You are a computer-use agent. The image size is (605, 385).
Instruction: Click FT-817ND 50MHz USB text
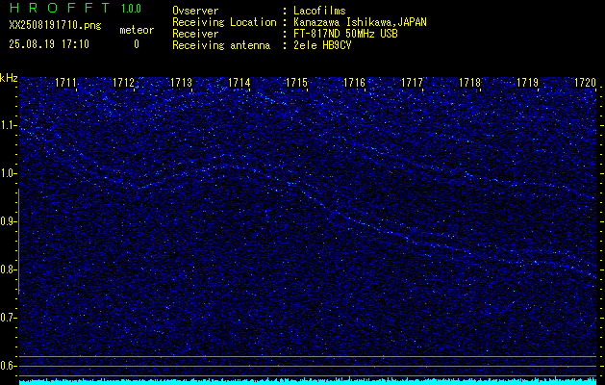click(345, 34)
